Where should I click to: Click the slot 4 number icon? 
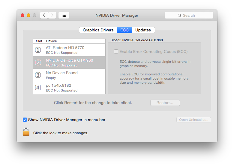click(38, 88)
